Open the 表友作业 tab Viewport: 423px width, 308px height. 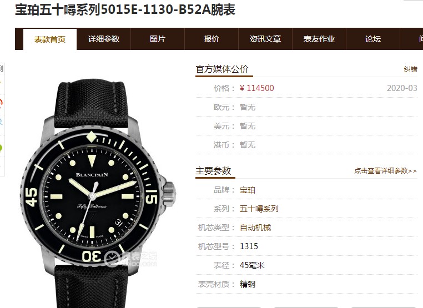pyautogui.click(x=319, y=39)
